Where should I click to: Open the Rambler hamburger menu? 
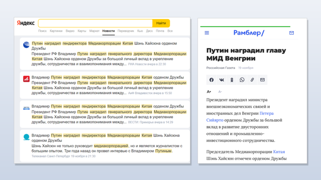pos(207,33)
